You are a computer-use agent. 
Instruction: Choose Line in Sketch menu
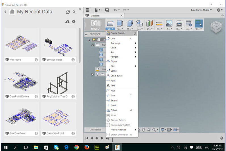122,39
